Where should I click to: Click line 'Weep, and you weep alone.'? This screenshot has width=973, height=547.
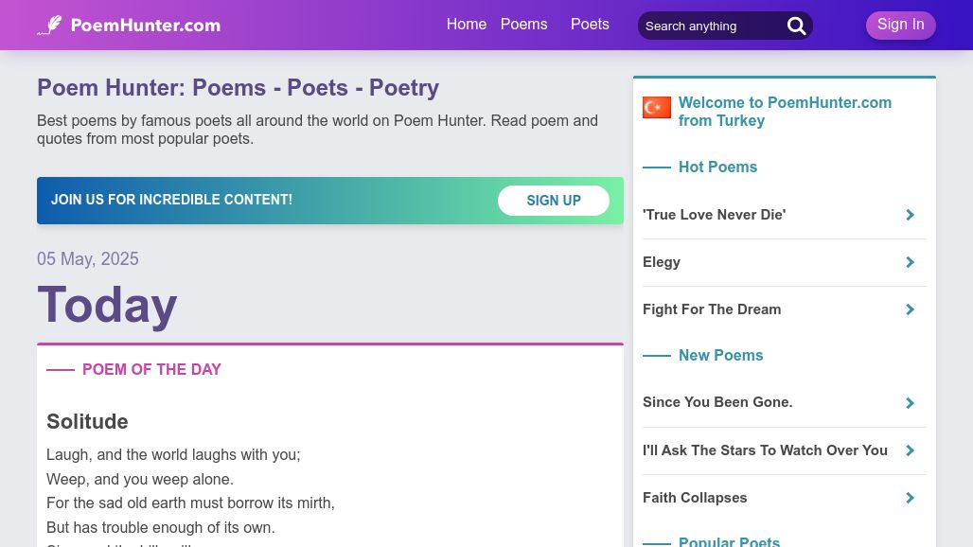pos(140,480)
